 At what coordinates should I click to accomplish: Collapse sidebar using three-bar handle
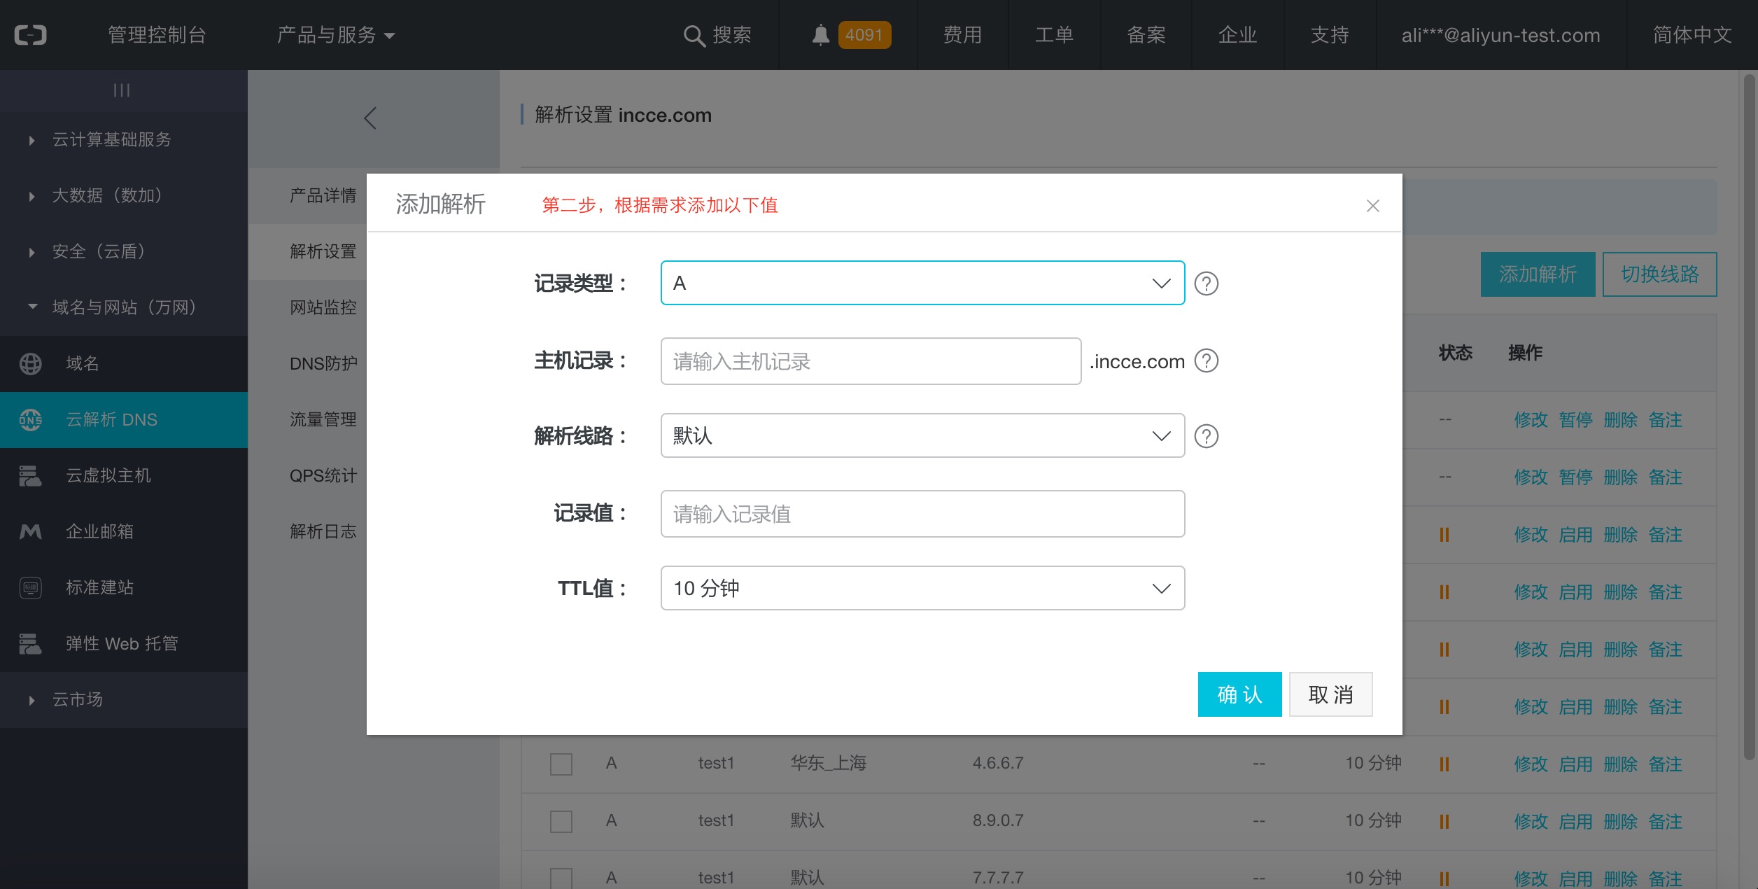[x=122, y=90]
